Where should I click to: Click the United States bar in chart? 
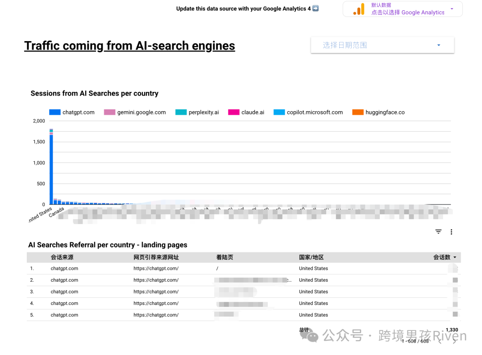tap(51, 167)
